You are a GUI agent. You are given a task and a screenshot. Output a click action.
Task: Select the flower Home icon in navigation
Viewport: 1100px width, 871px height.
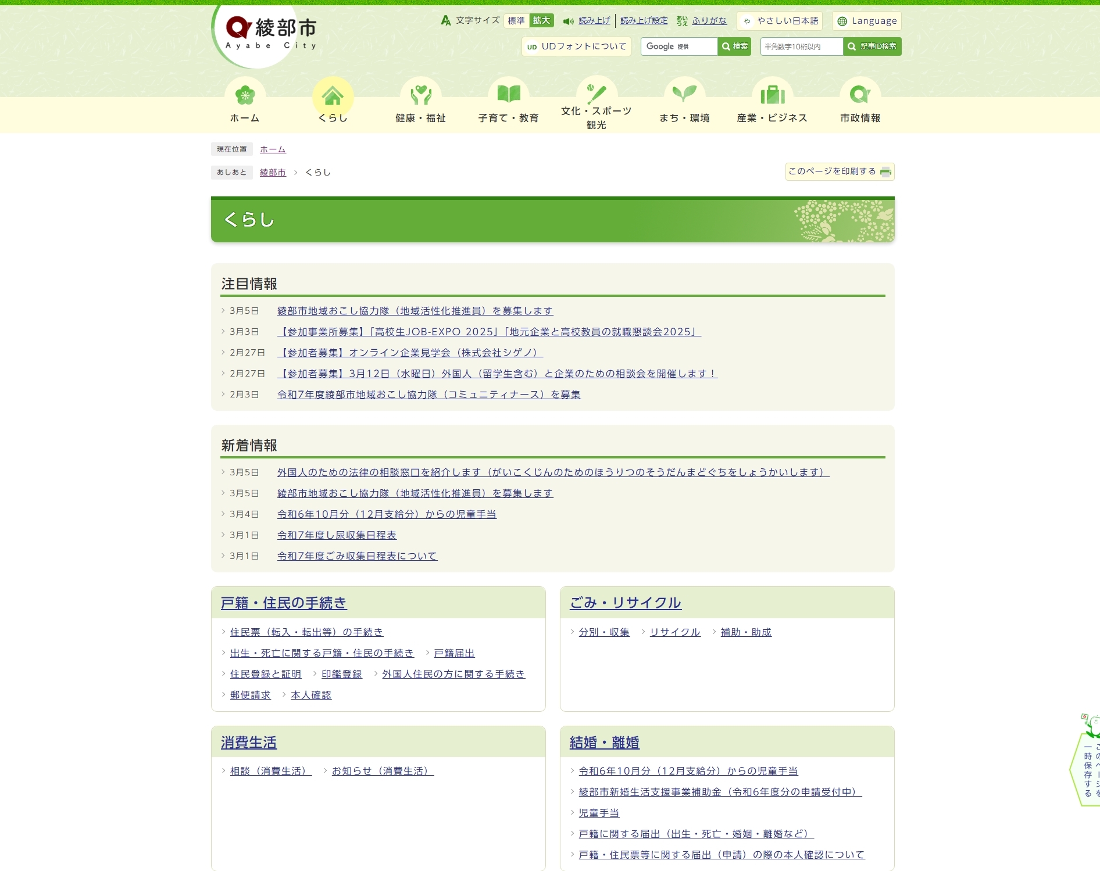point(245,95)
